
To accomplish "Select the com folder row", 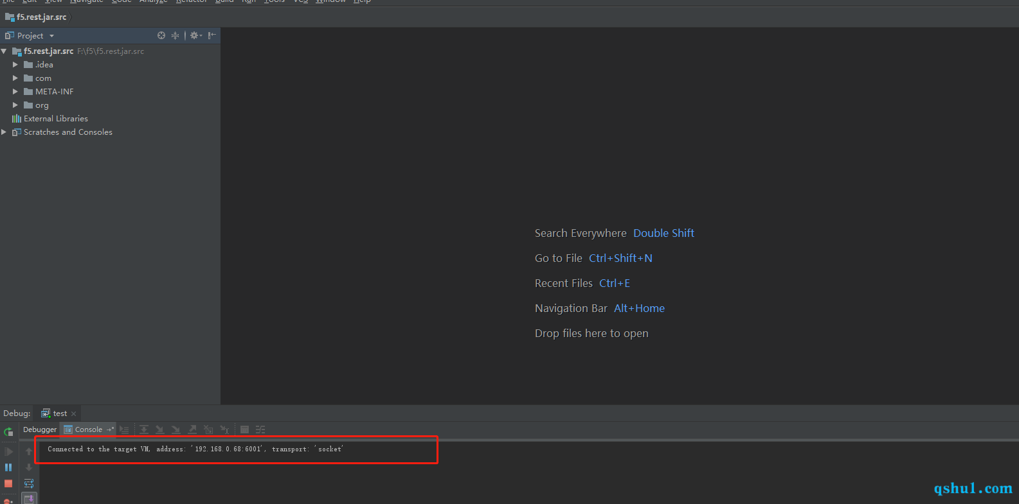I will click(110, 78).
